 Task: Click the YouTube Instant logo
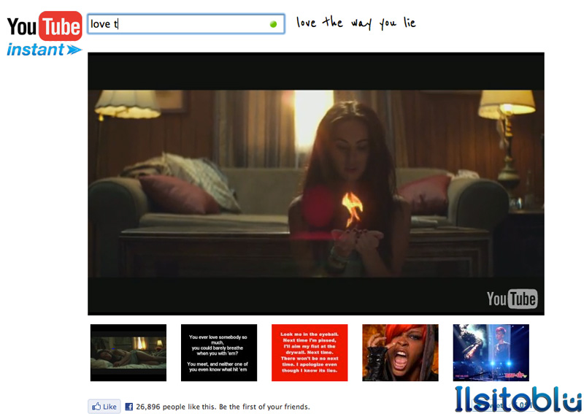pos(45,34)
